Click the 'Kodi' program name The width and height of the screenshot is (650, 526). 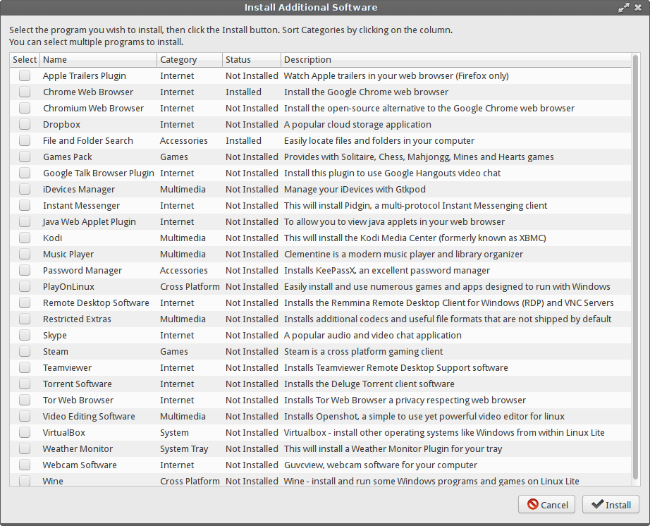pyautogui.click(x=52, y=238)
